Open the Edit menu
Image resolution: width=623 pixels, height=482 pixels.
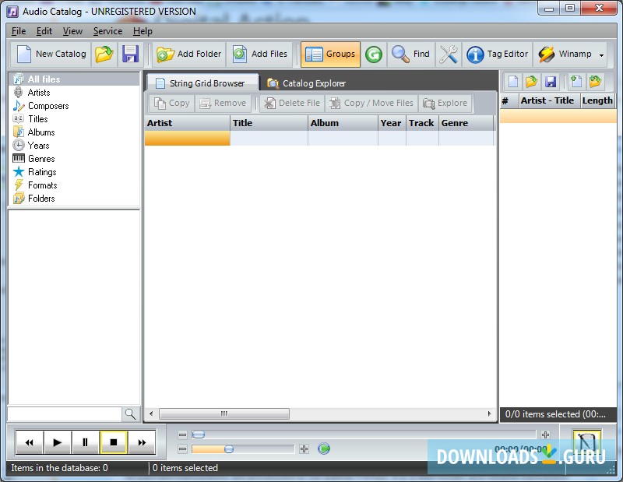pos(44,31)
